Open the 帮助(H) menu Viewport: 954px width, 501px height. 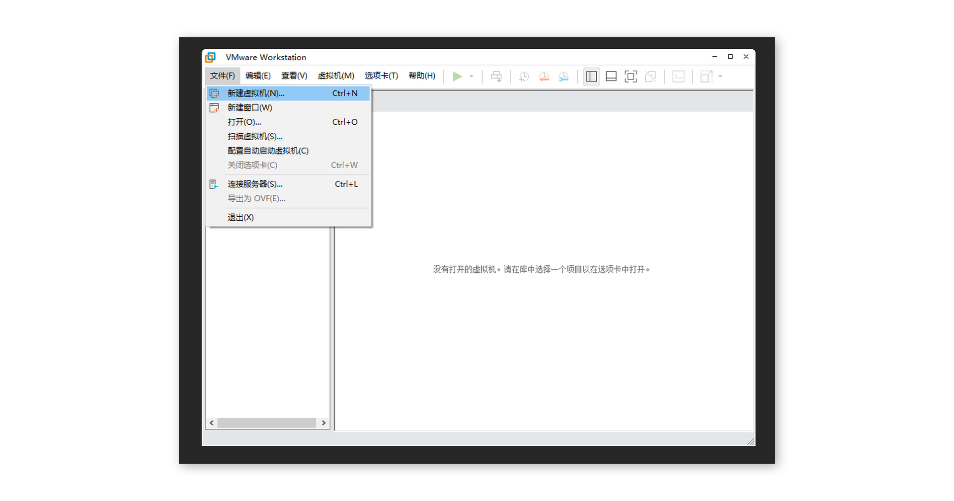click(422, 76)
